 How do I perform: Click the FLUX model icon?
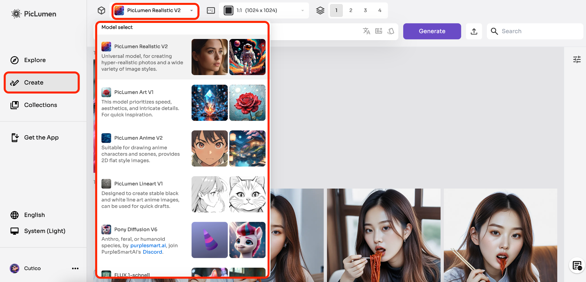coord(106,274)
